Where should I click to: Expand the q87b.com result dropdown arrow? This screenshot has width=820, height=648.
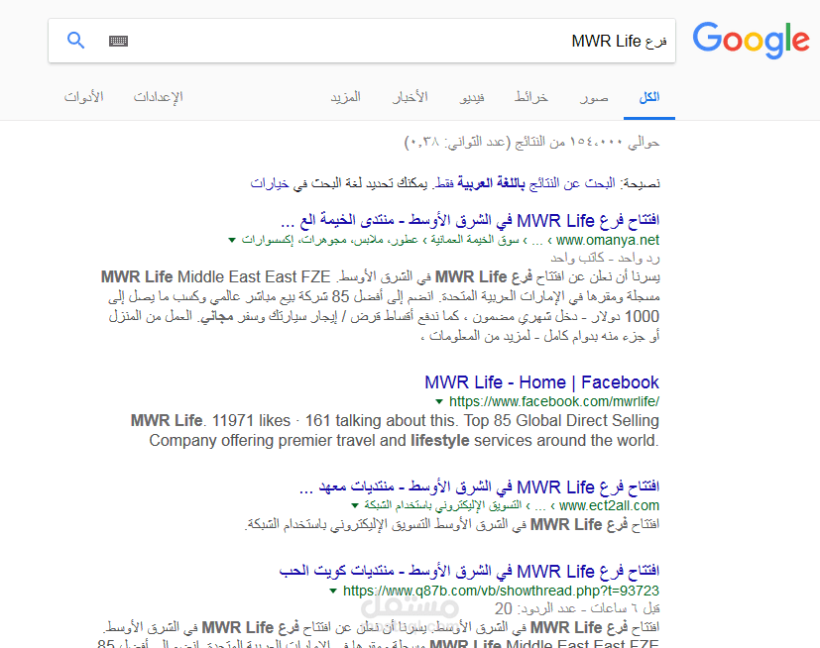click(332, 591)
